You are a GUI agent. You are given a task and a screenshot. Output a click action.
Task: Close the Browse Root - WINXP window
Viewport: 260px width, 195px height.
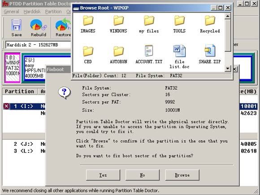pos(228,8)
